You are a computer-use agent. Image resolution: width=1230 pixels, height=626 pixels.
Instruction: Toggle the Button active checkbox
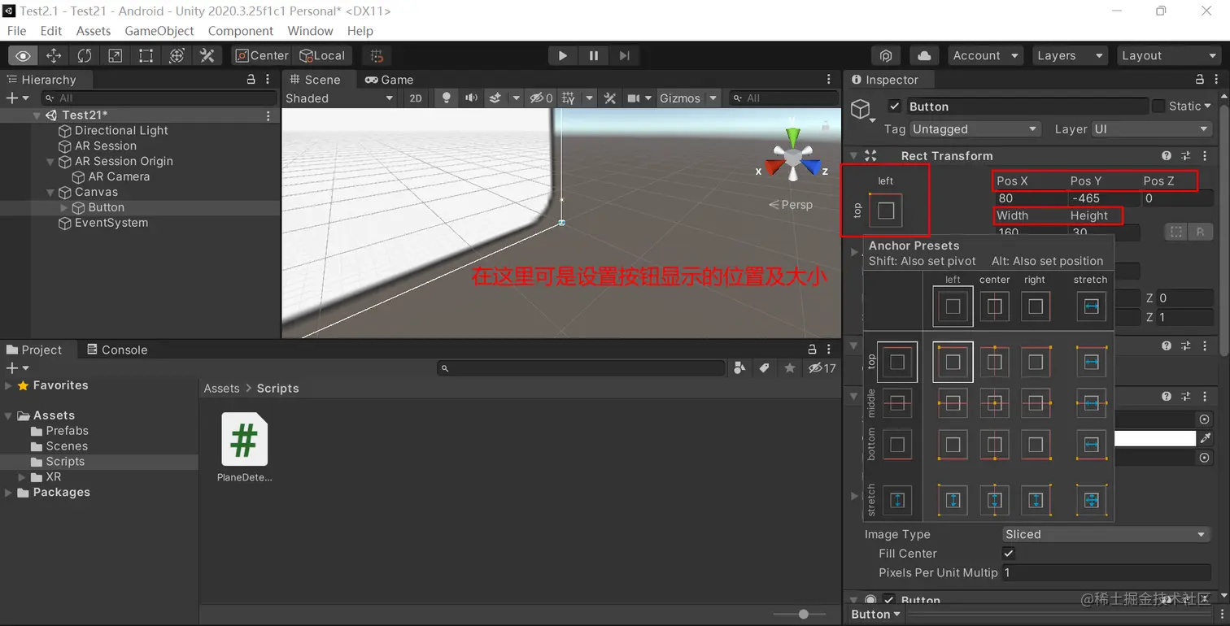pos(895,107)
